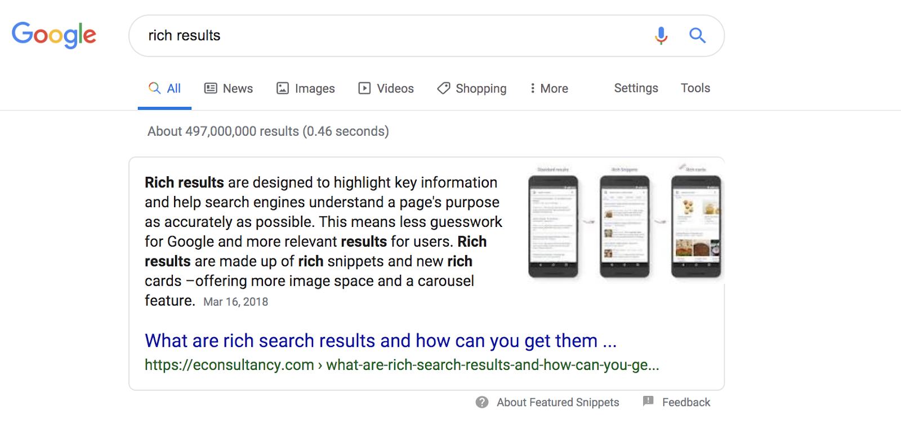Open "What are rich search results" link
Screen dimensions: 901x428
coord(381,341)
